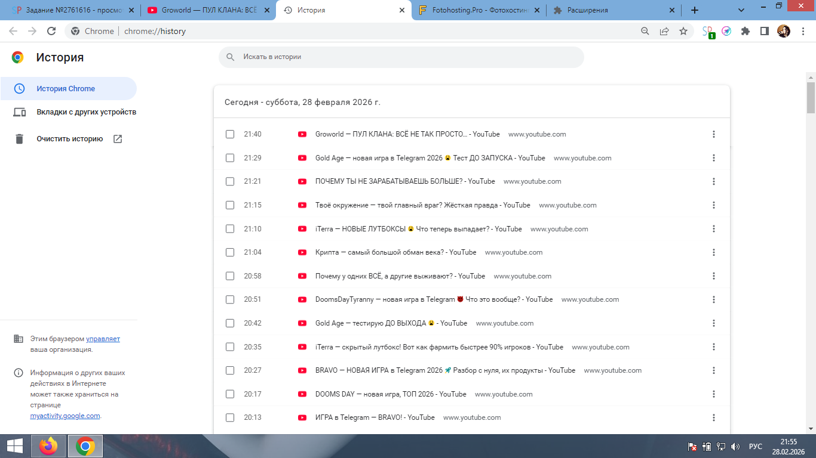Open the profile avatar menu

(x=784, y=31)
